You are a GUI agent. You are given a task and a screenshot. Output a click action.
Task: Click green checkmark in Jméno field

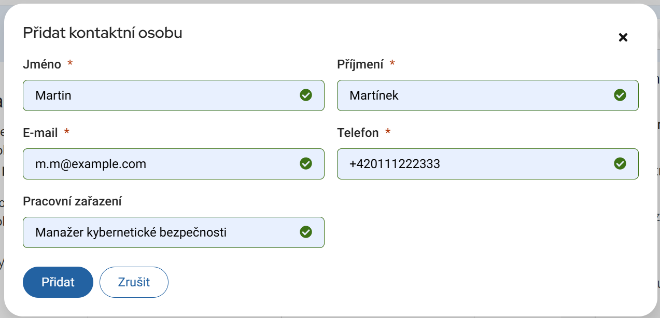306,95
